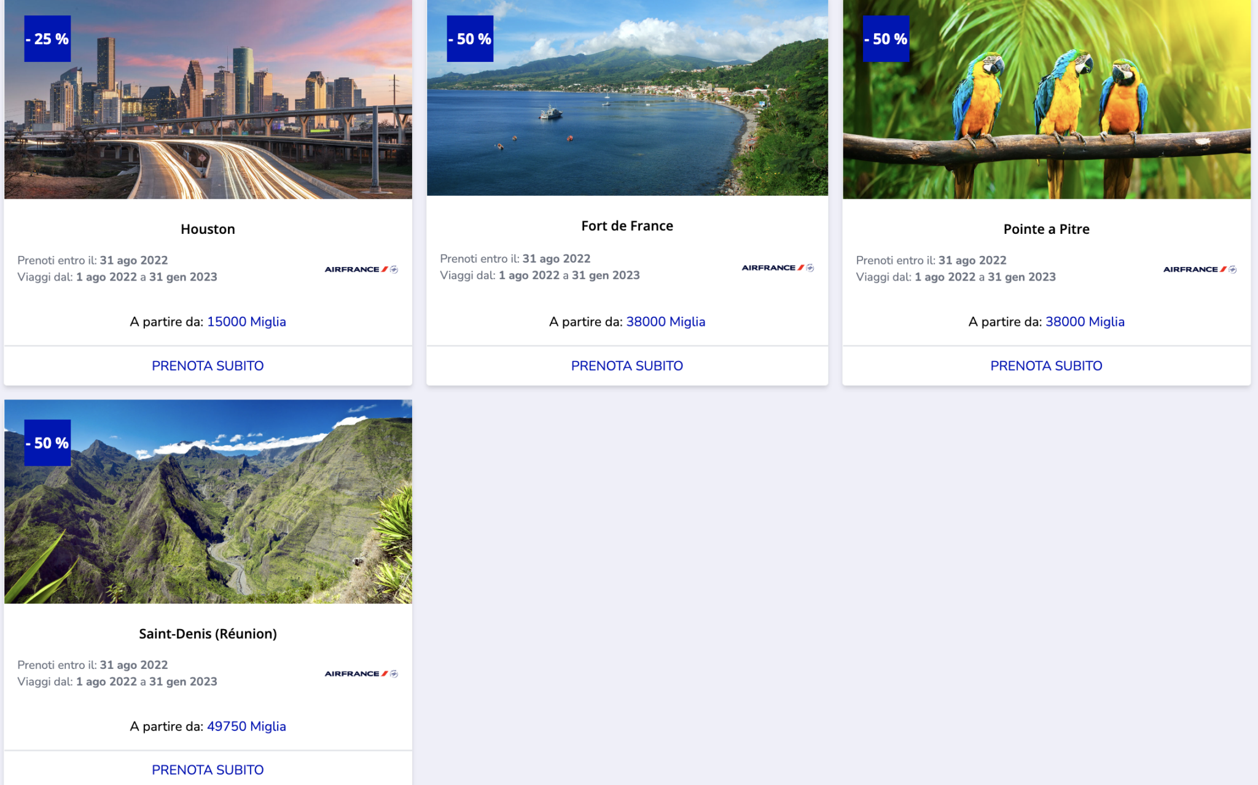Open the parrots photo for Pointe a Pitre
The width and height of the screenshot is (1258, 785).
pos(1046,99)
